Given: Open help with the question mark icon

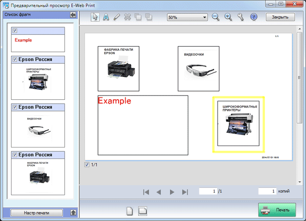Looking at the screenshot, I should click(x=254, y=17).
